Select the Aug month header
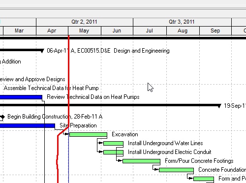Image resolution: width=246 pixels, height=183 pixels. click(183, 30)
